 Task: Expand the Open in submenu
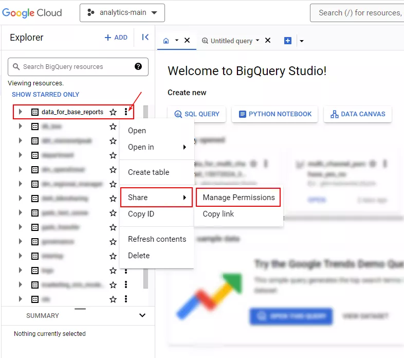[x=157, y=147]
